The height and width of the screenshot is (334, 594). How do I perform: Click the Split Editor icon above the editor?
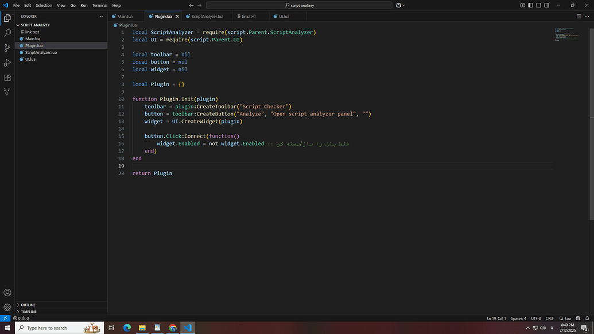[579, 16]
